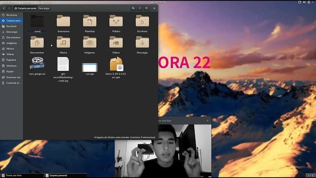Select the Extensions folder
The width and height of the screenshot is (316, 178).
click(63, 21)
